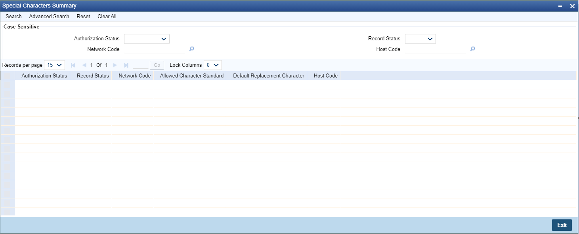Go to previous page of records
The height and width of the screenshot is (234, 579).
tap(84, 65)
